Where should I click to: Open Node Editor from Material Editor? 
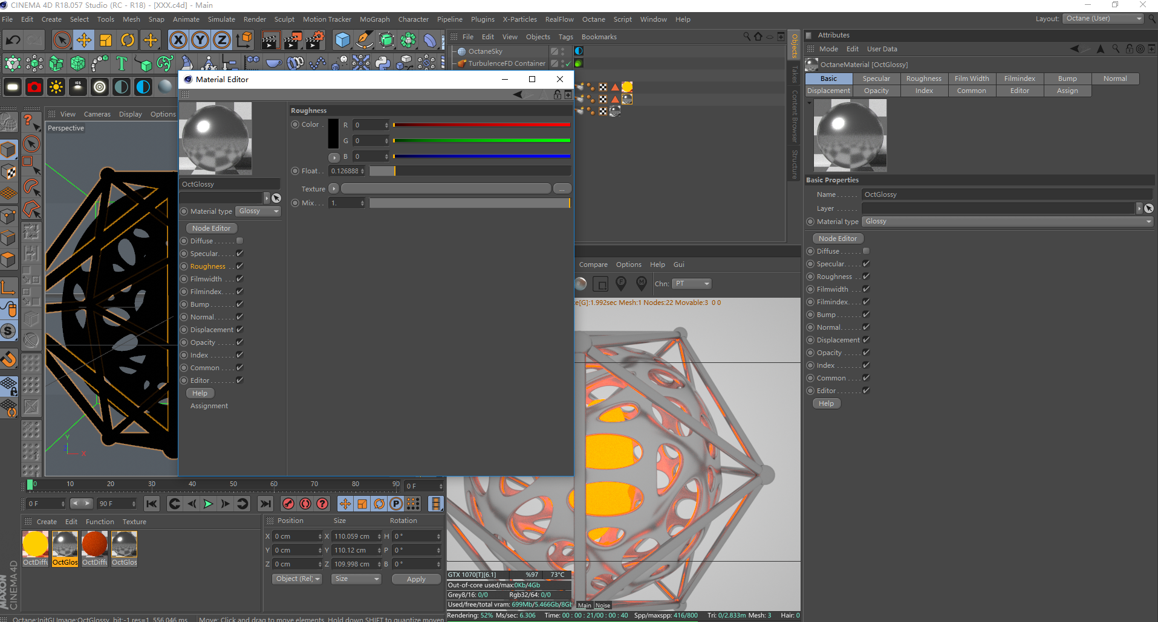(x=212, y=228)
